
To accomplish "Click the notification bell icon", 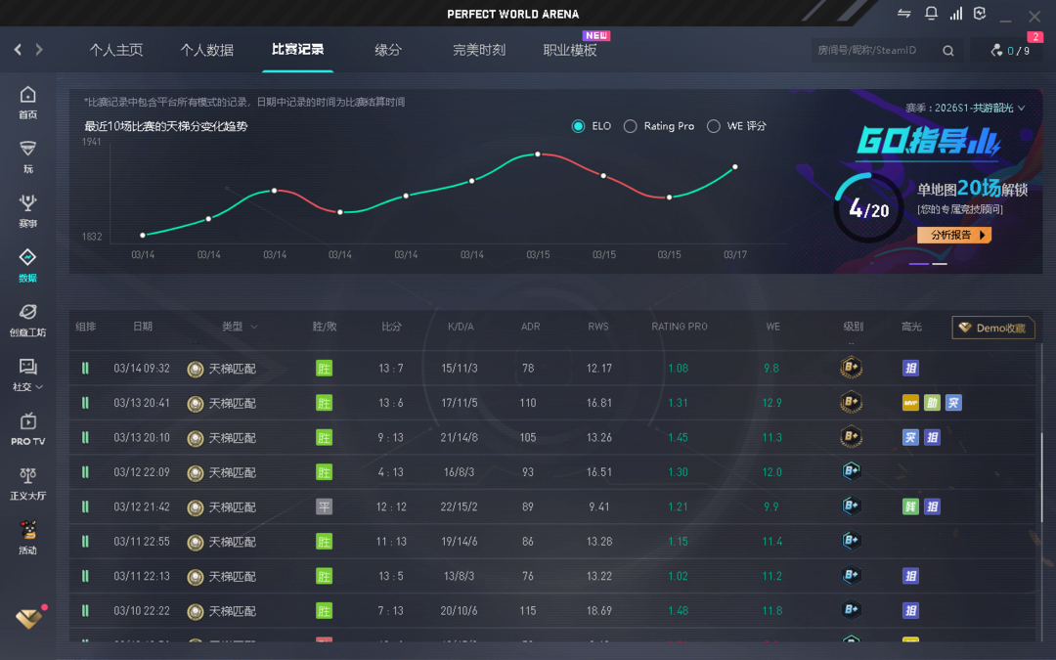I will (x=931, y=14).
